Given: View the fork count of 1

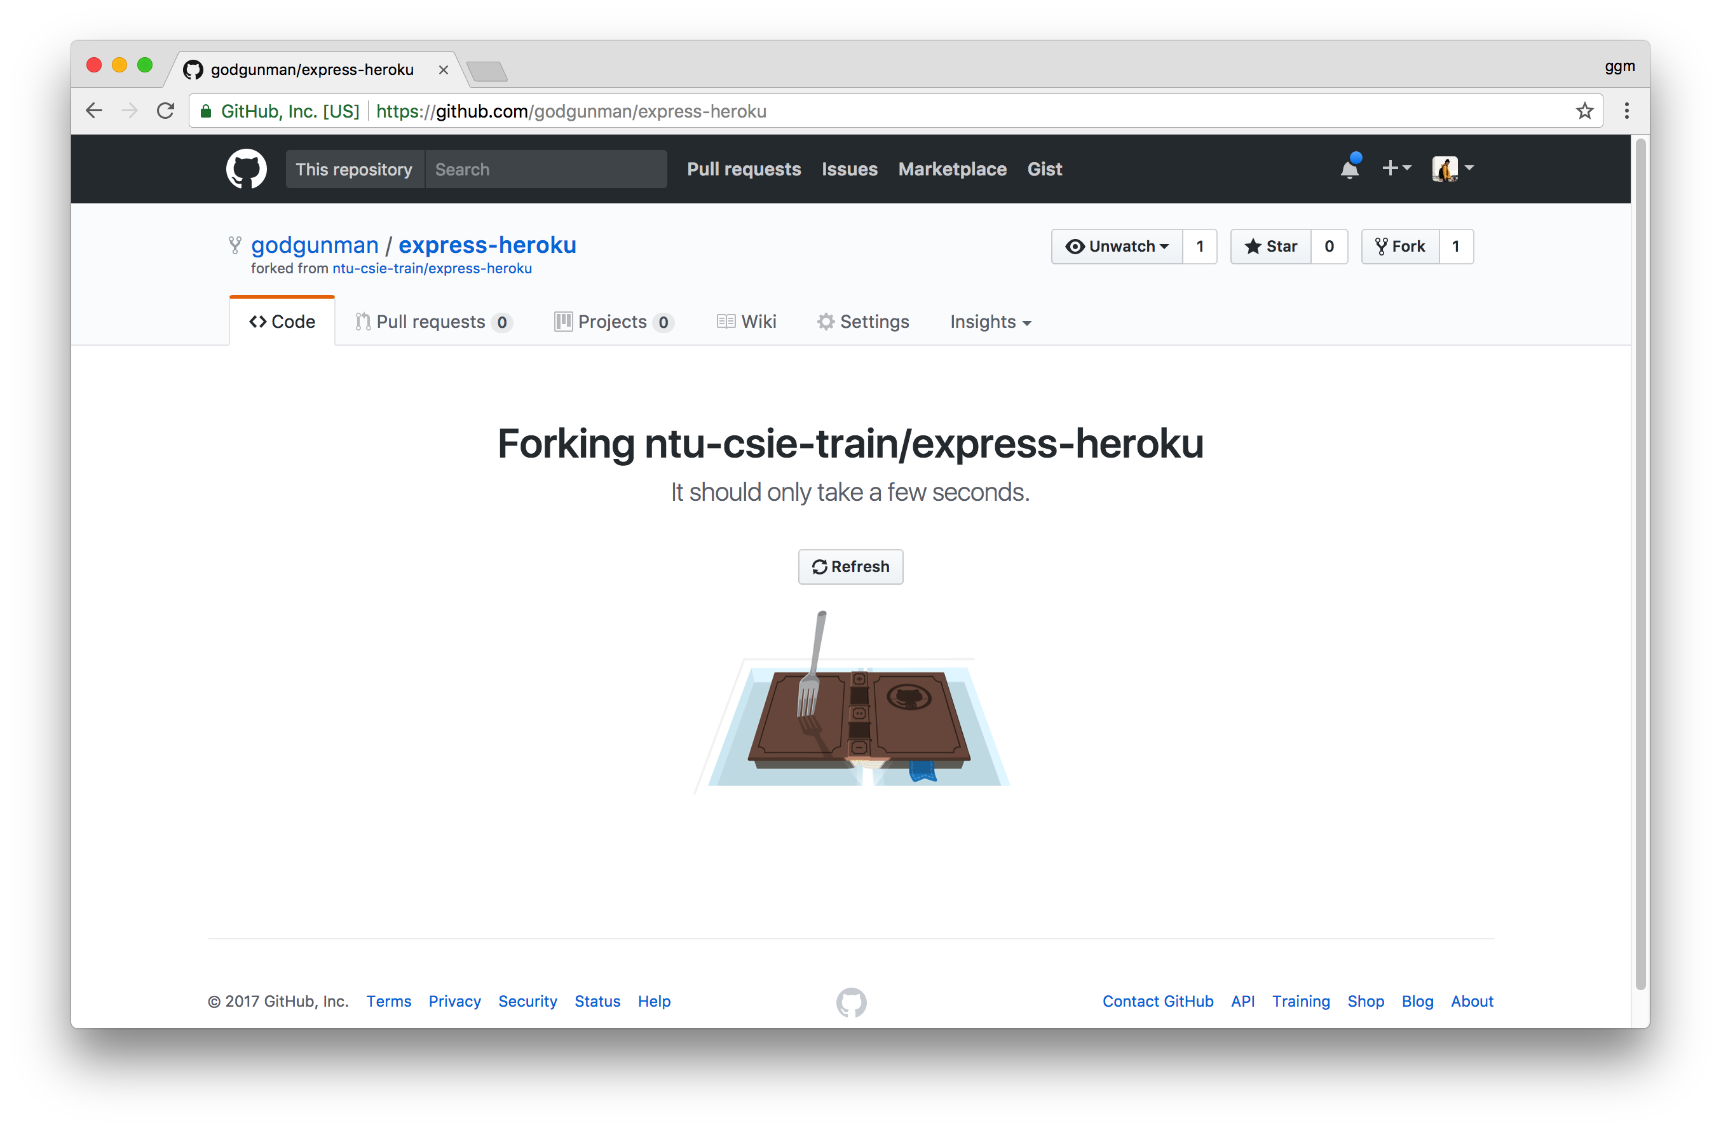Looking at the screenshot, I should point(1455,247).
